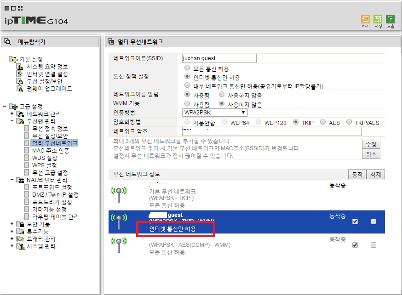Click the 메뉴탐색기 magnifier icon
The height and width of the screenshot is (295, 402).
[7, 42]
